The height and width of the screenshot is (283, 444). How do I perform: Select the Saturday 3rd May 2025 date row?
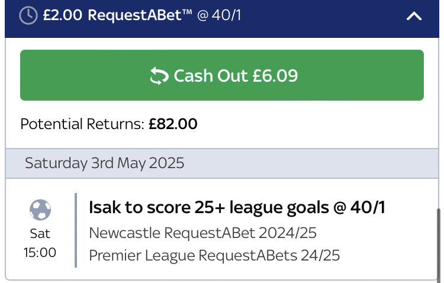click(104, 163)
